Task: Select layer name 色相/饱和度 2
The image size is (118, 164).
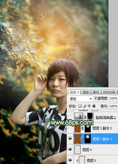Action: coord(106,117)
